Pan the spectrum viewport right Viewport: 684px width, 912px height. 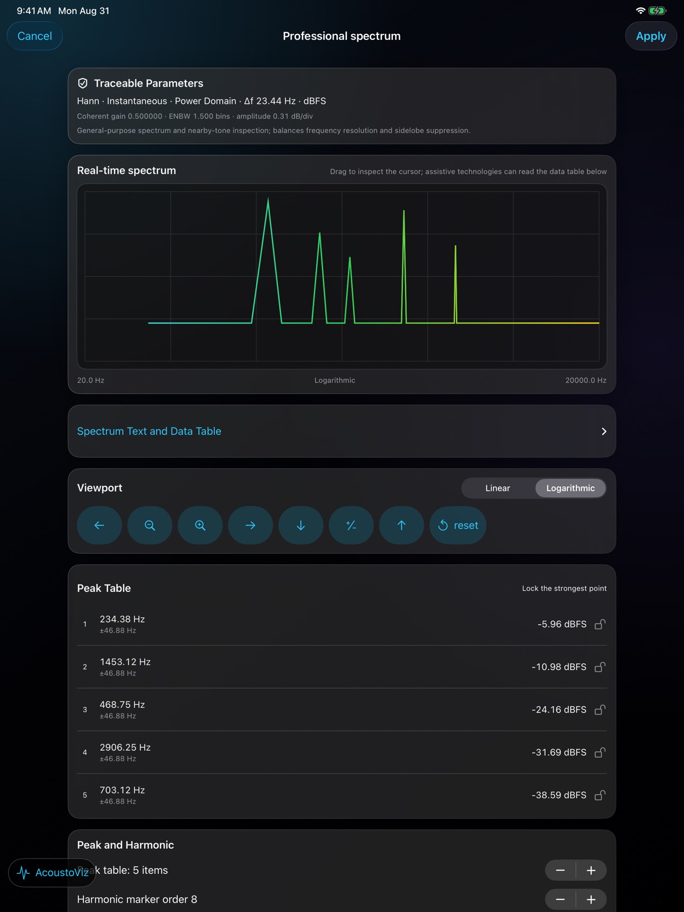pos(250,525)
